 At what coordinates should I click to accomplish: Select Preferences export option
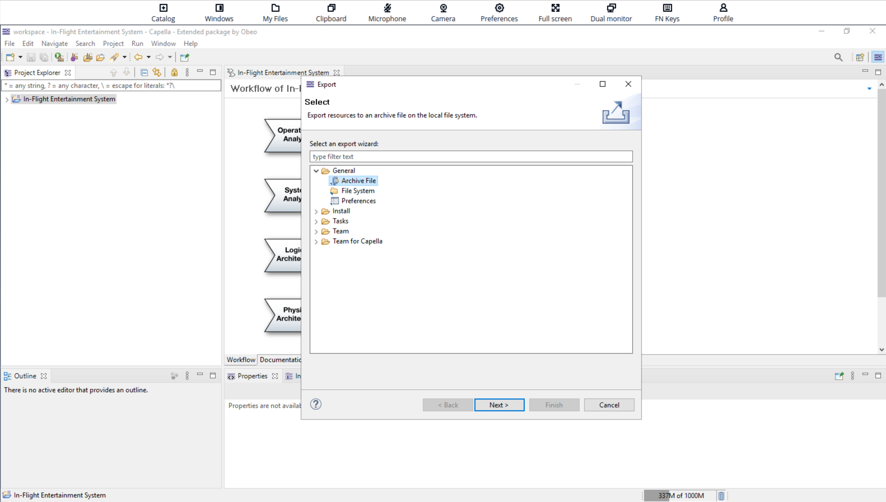[358, 201]
